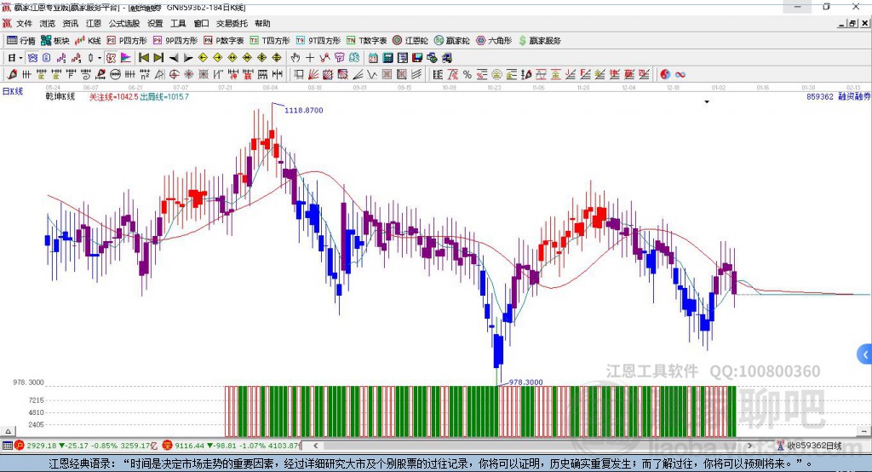Open the 设置 menu
Image resolution: width=872 pixels, height=472 pixels.
point(155,23)
